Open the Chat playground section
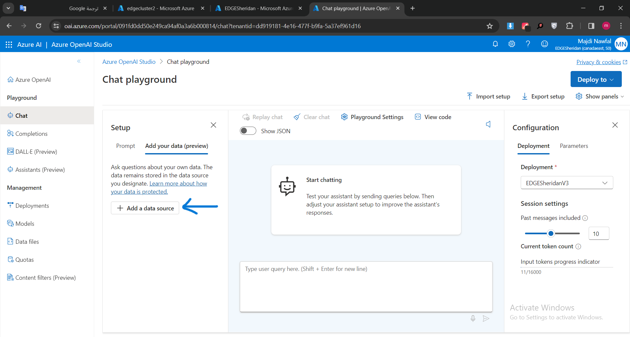The image size is (630, 337). [21, 115]
